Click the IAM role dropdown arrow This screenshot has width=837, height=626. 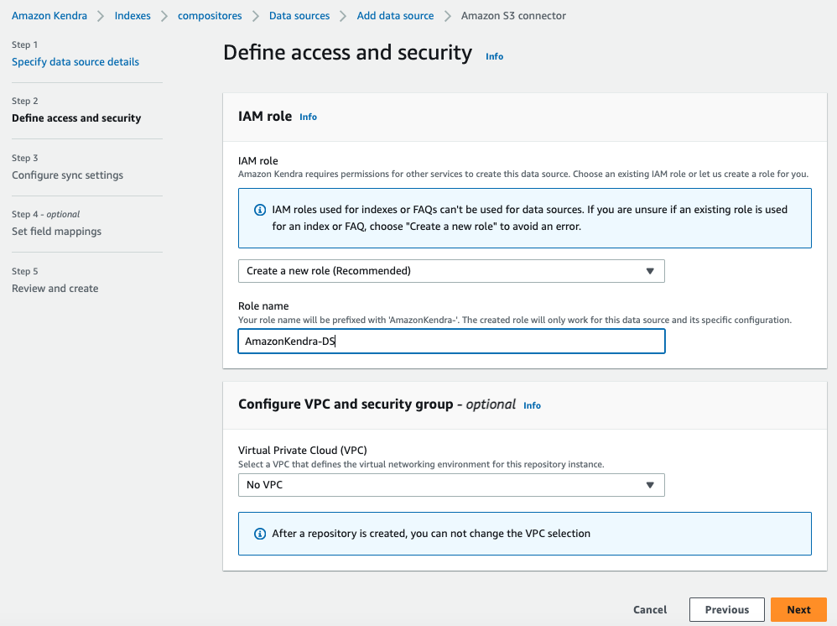pyautogui.click(x=650, y=271)
